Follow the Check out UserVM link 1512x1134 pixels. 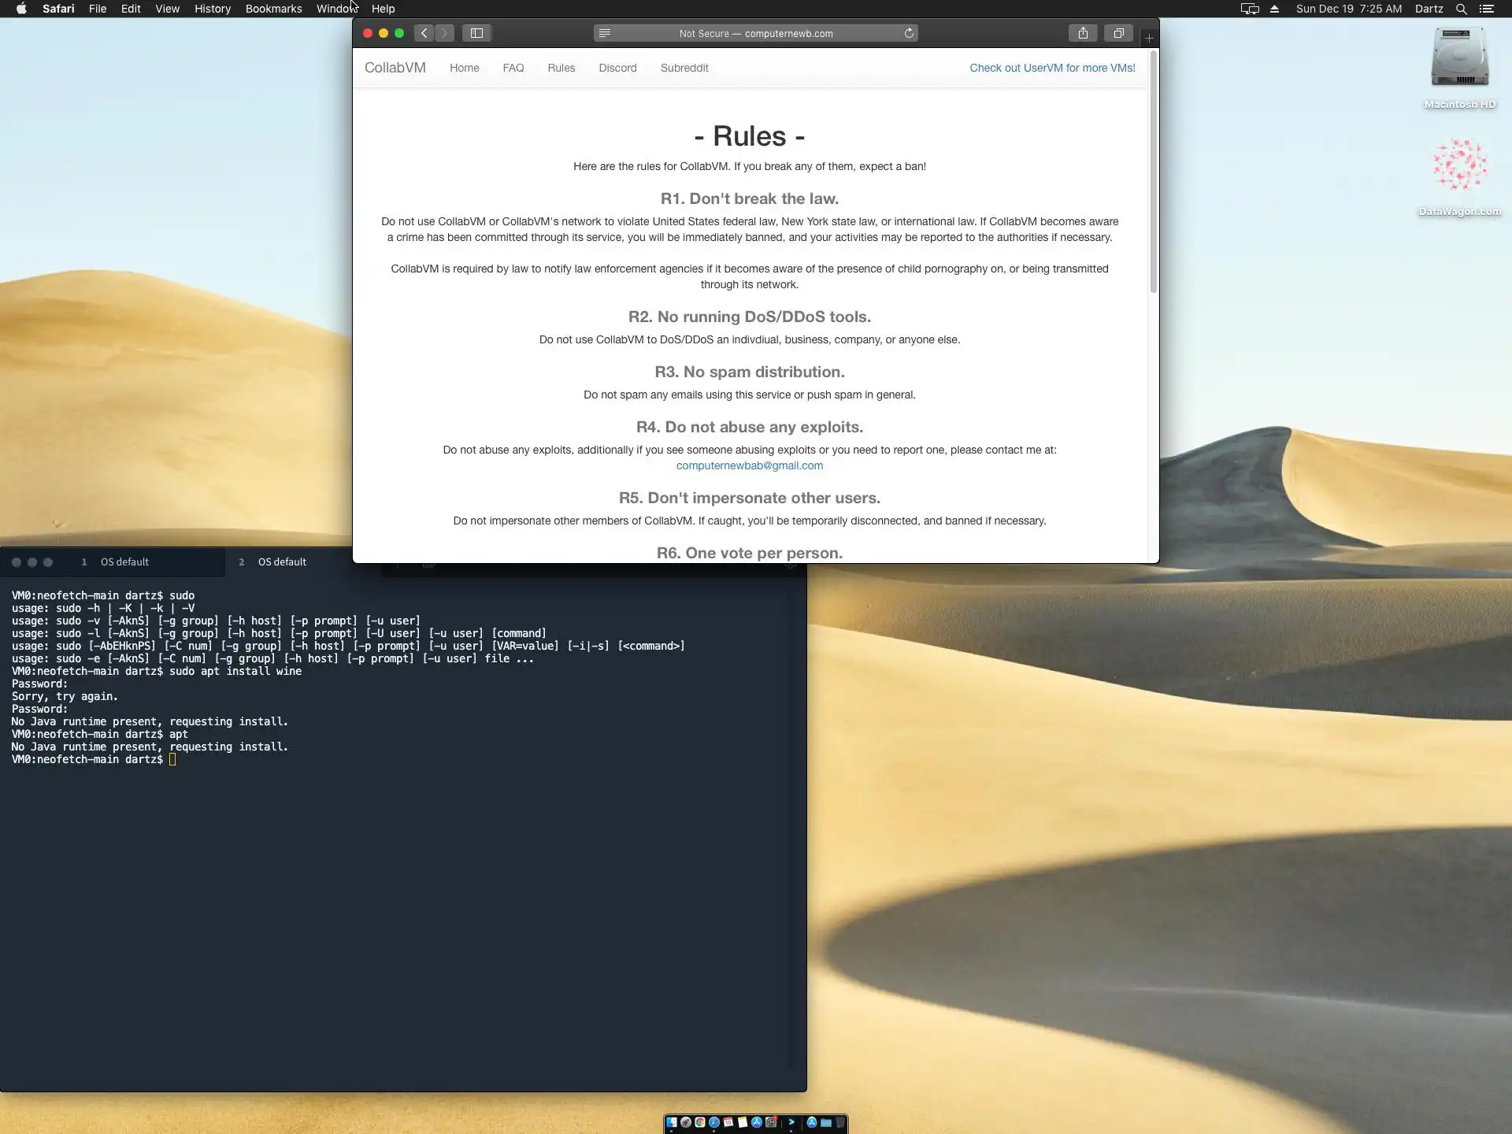1052,68
